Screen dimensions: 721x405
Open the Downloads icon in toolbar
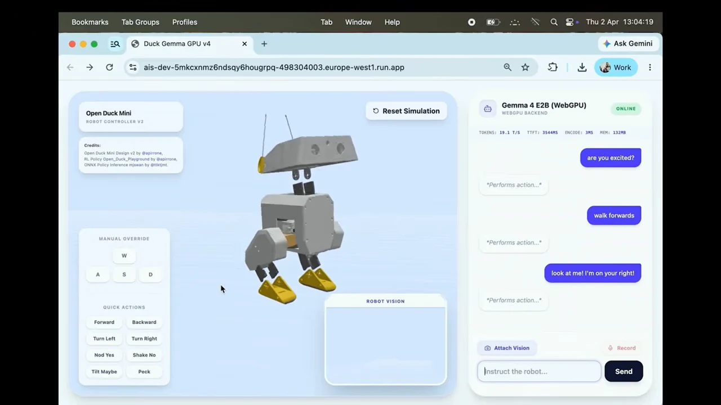click(x=582, y=67)
